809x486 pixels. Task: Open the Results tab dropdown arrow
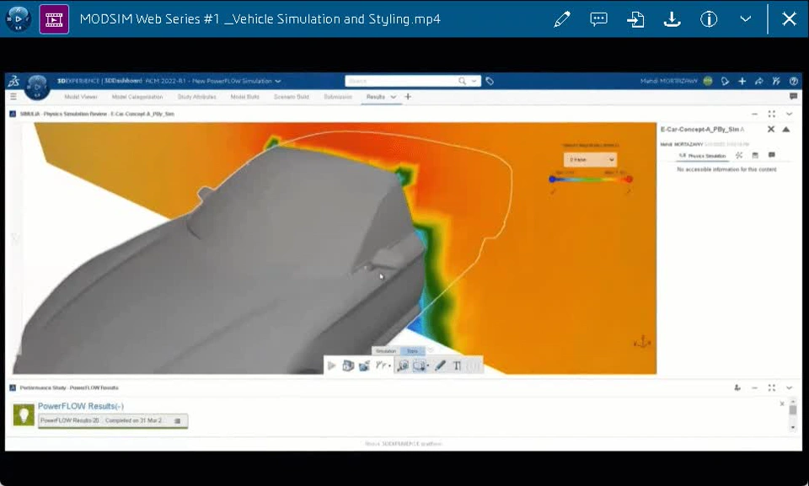(394, 97)
